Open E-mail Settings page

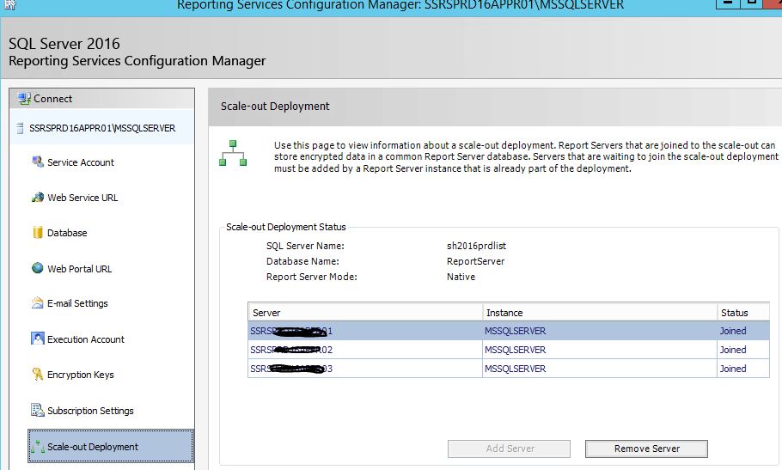[78, 303]
